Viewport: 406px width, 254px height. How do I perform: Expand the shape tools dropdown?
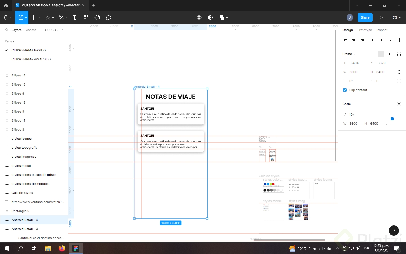click(52, 17)
